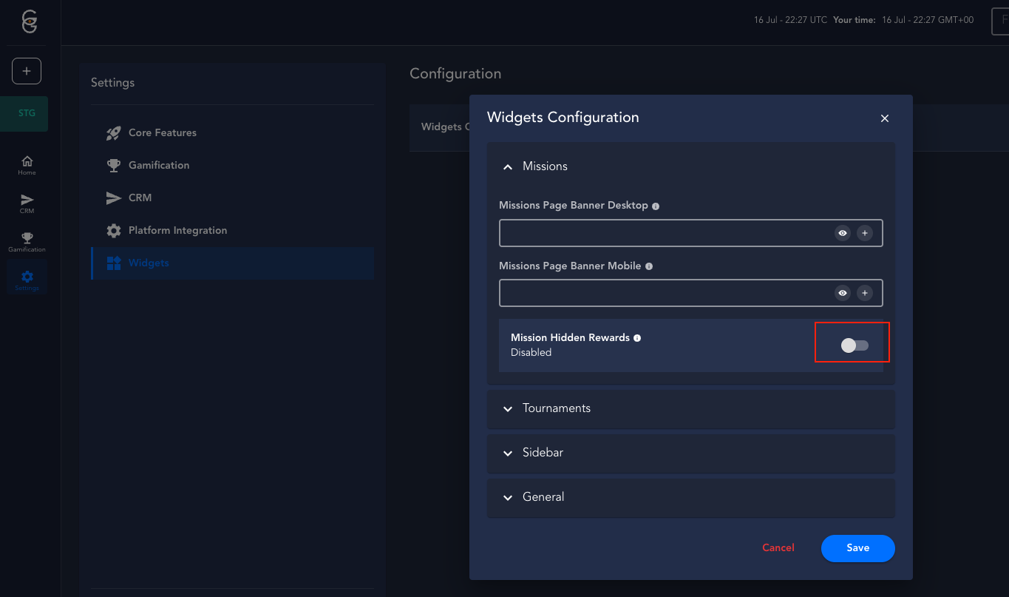The image size is (1009, 597).
Task: Click the info icon next to Banner Desktop
Action: 656,206
